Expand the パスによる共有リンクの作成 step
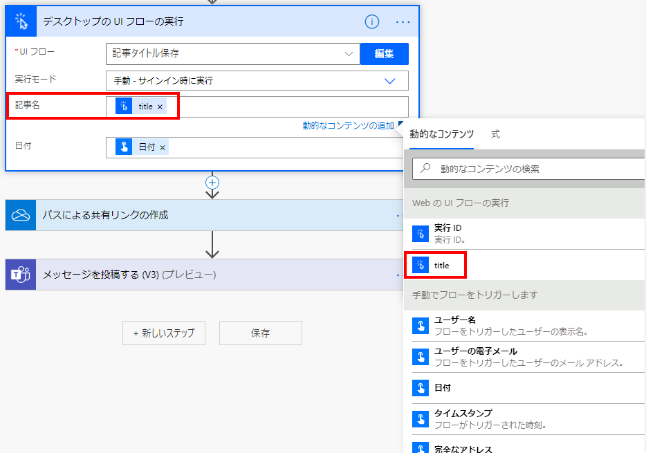Image resolution: width=646 pixels, height=453 pixels. tap(204, 215)
